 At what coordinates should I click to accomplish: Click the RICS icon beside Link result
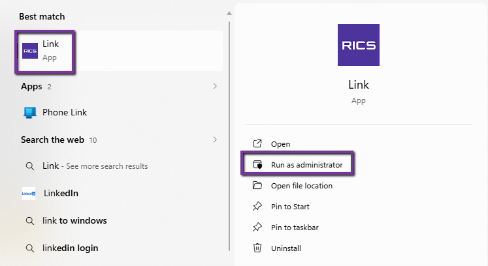30,51
